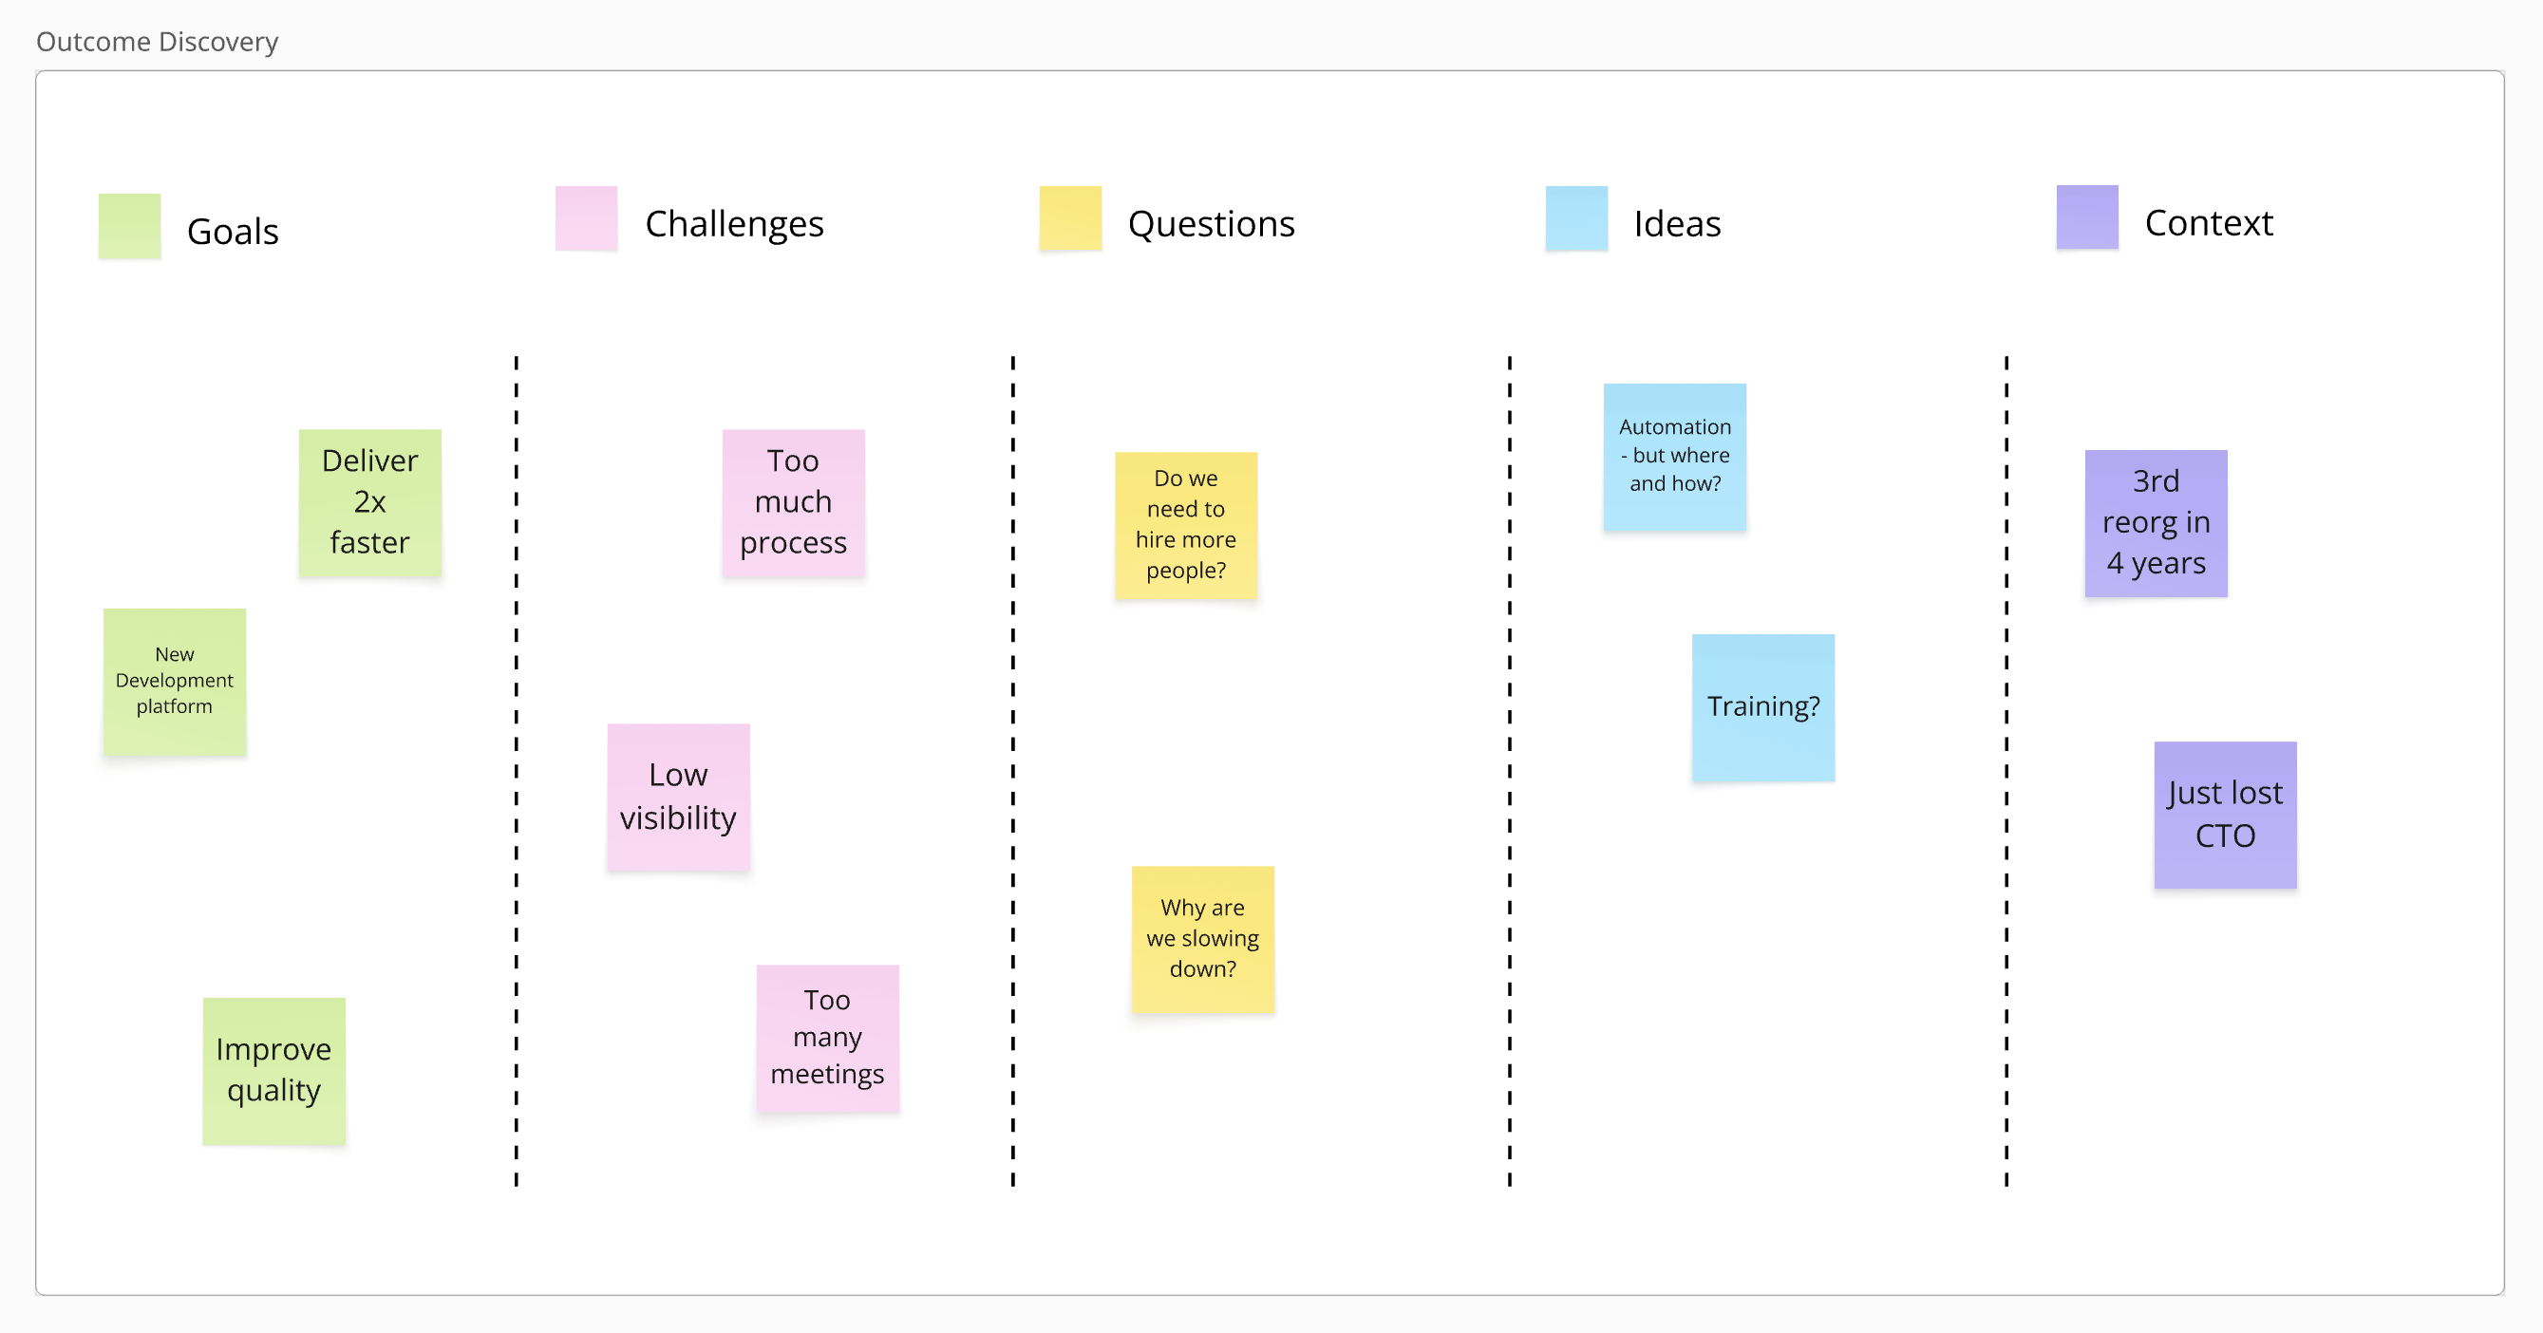Click the 'Low visibility' sticky note
This screenshot has width=2543, height=1333.
[x=678, y=798]
